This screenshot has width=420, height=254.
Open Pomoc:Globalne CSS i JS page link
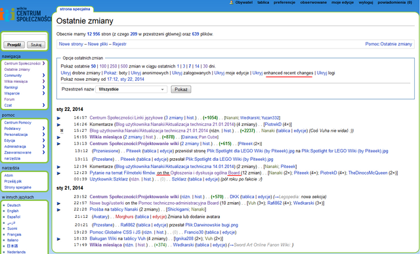pos(115,232)
